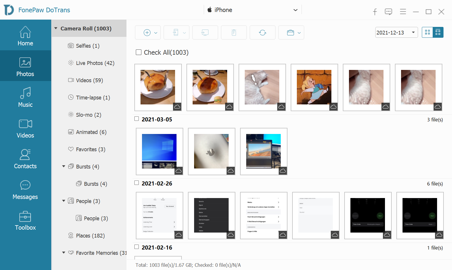Viewport: 452px width, 270px height.
Task: Click the '3 file(s)' count label
Action: click(x=435, y=120)
